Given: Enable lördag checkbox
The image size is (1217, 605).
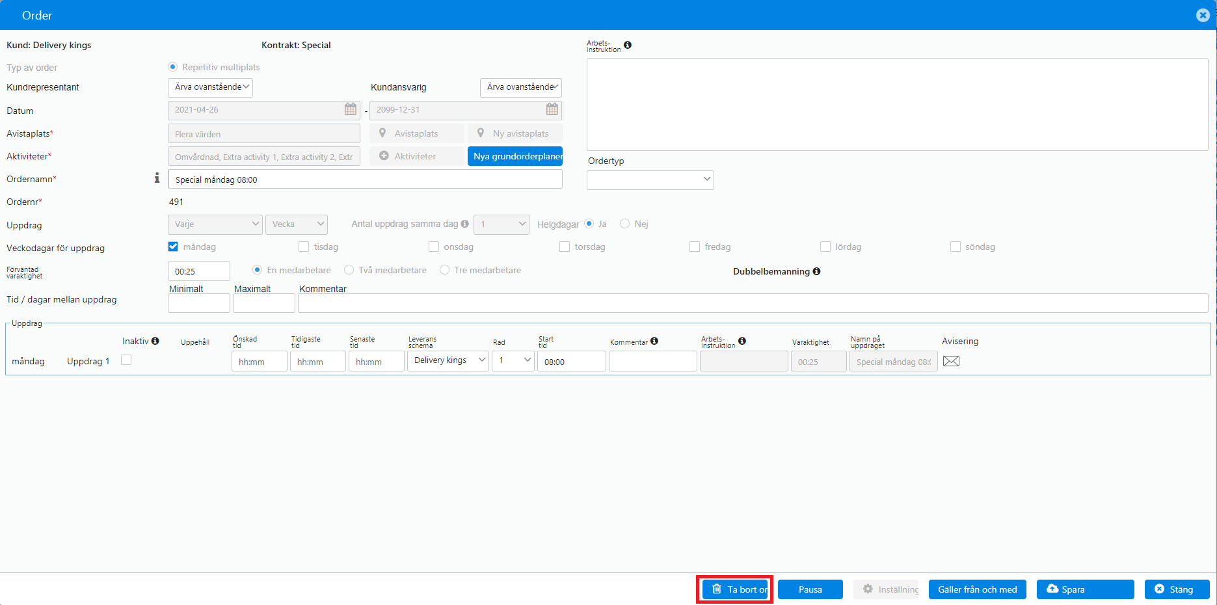Looking at the screenshot, I should point(825,247).
